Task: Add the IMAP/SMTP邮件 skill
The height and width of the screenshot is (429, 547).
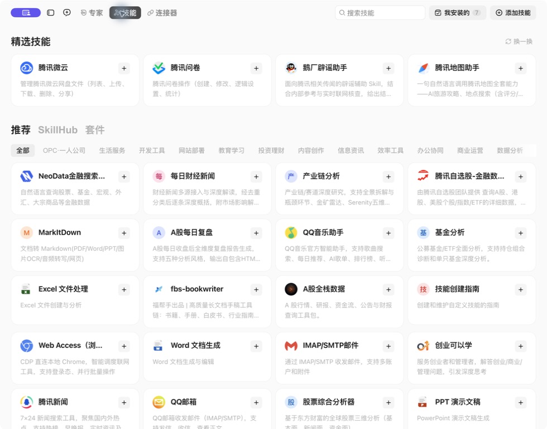Action: [x=388, y=346]
